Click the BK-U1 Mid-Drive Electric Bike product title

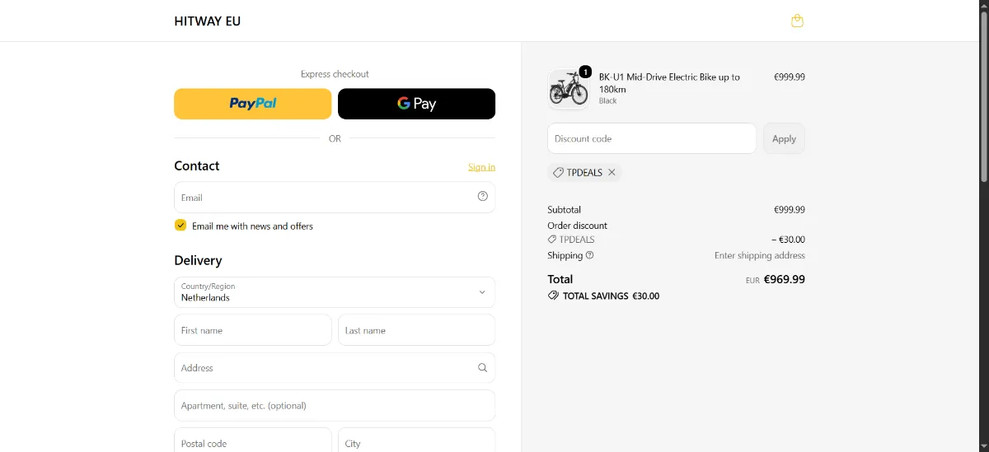click(x=669, y=83)
